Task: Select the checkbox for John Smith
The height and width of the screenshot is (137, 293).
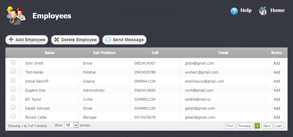Action: coord(13,62)
